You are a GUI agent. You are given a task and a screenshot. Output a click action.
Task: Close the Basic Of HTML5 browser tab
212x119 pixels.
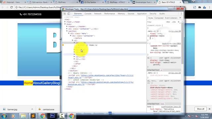click(180, 2)
